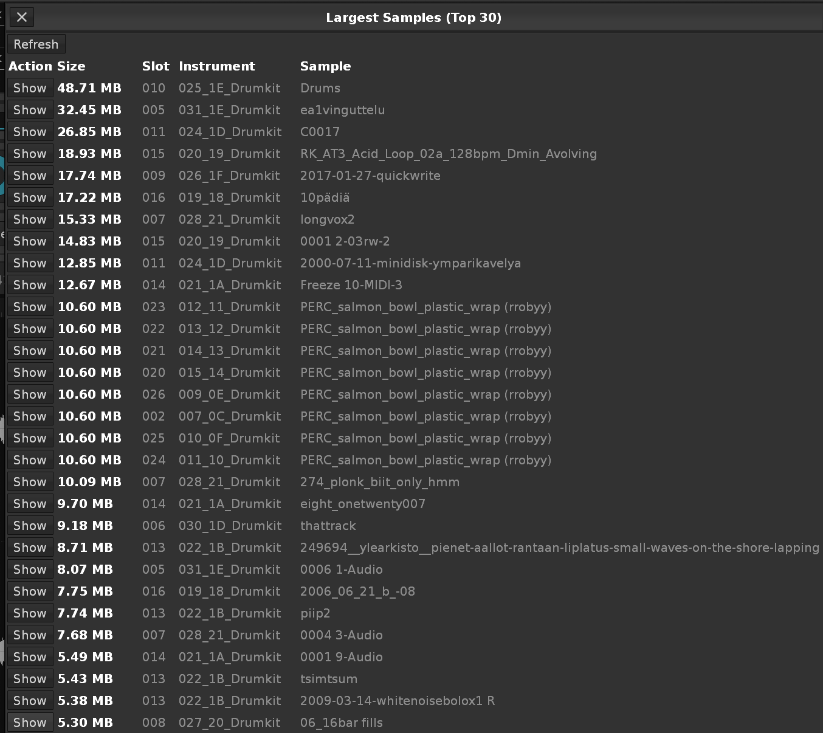Close the Largest Samples dialog

click(22, 17)
